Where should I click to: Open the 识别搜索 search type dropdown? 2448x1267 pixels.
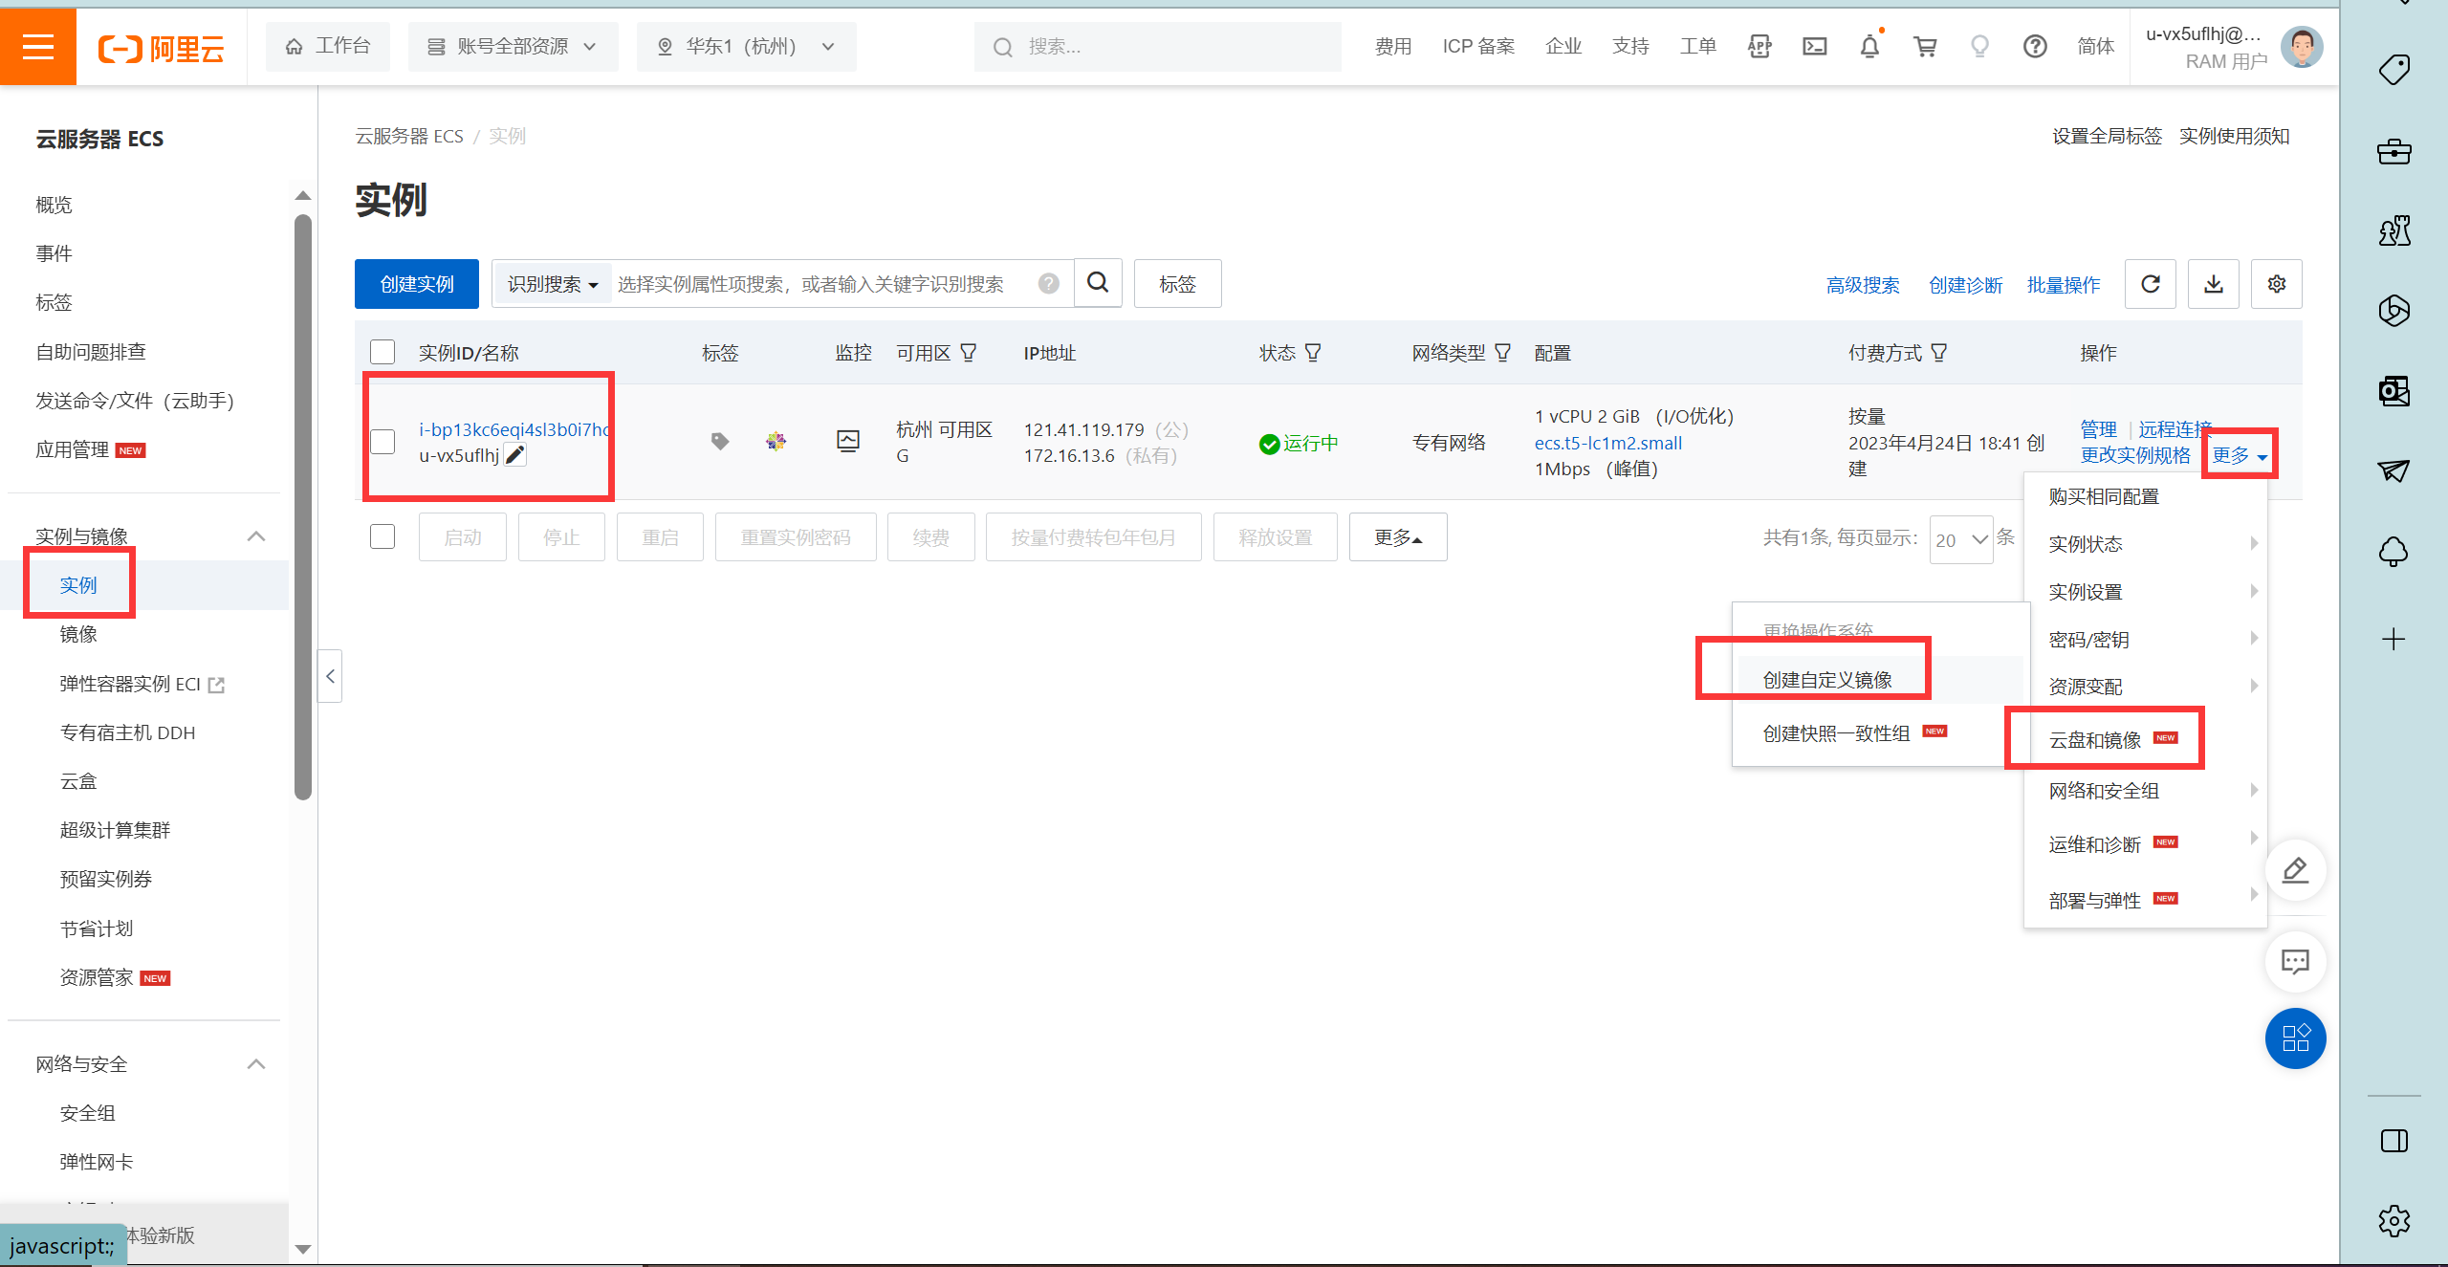(x=553, y=284)
